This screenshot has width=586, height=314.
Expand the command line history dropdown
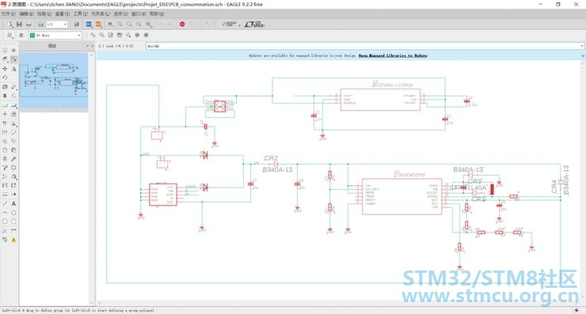[581, 46]
